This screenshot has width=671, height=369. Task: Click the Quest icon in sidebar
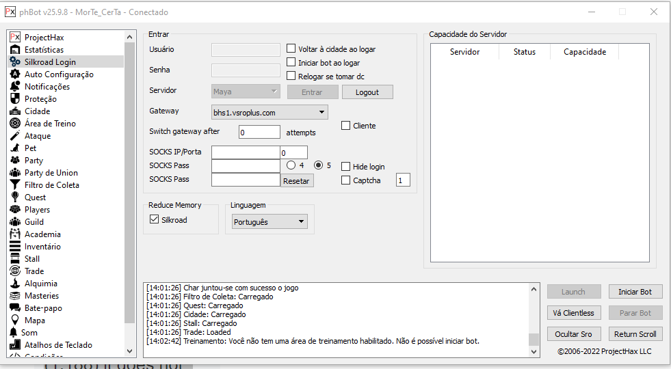pos(15,197)
